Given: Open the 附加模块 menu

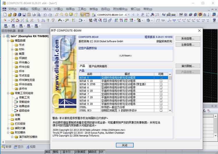Looking at the screenshot, I should click(x=120, y=9).
